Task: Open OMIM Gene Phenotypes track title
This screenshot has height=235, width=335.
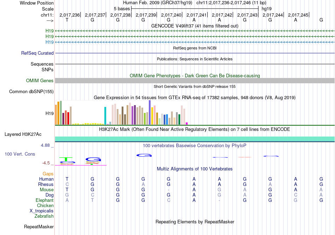Action: [x=195, y=76]
